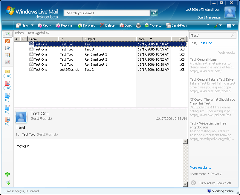
Task: Open the calendar sidebar icon
Action: point(7,62)
